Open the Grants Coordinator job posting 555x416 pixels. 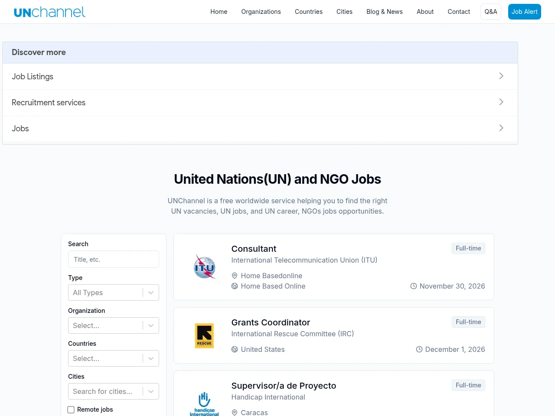(x=271, y=322)
